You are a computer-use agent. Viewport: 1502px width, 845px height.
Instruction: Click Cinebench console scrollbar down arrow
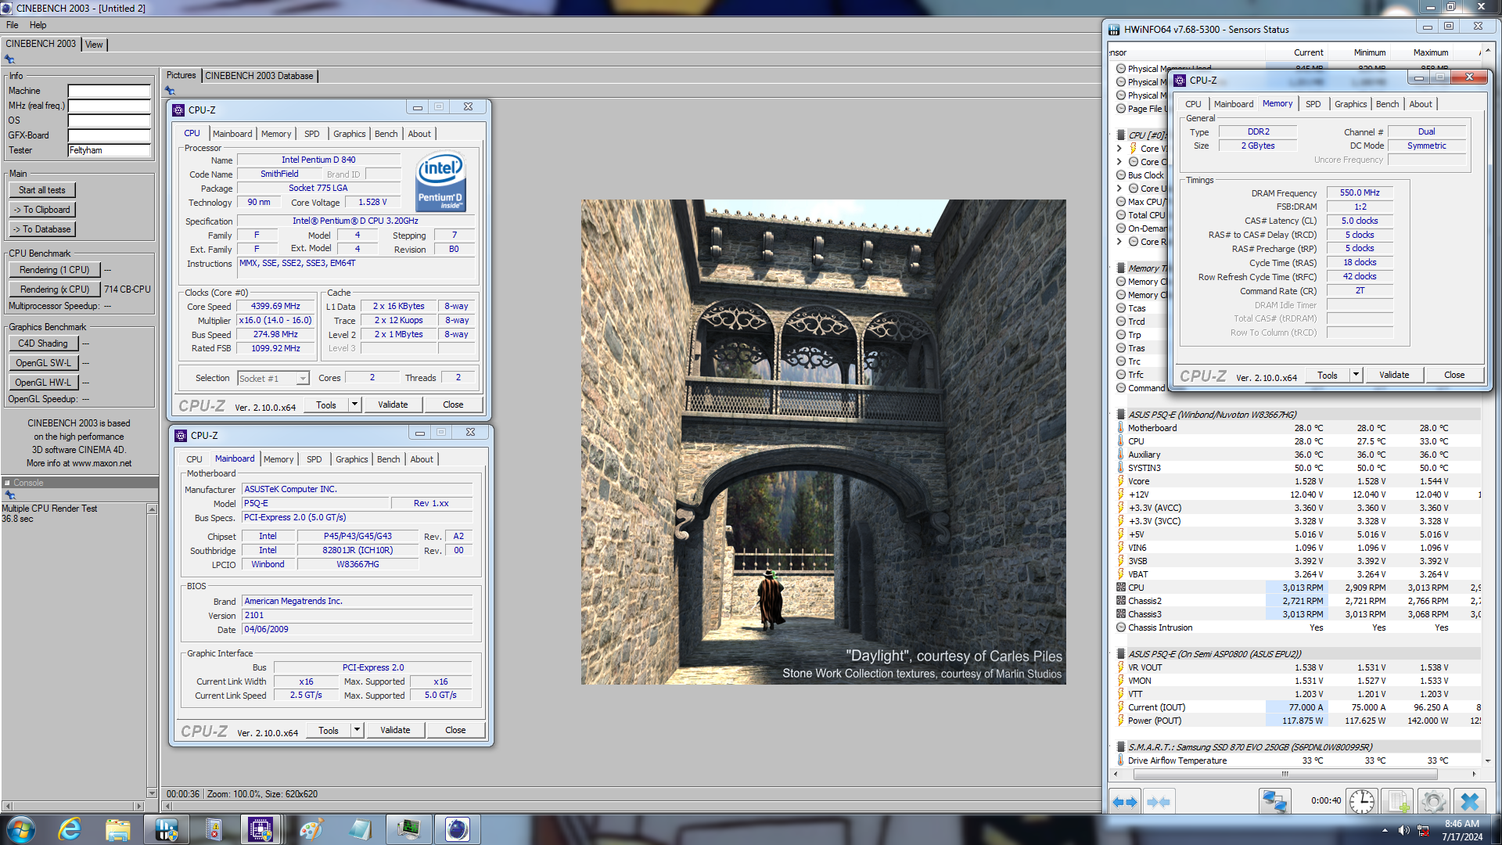point(152,793)
